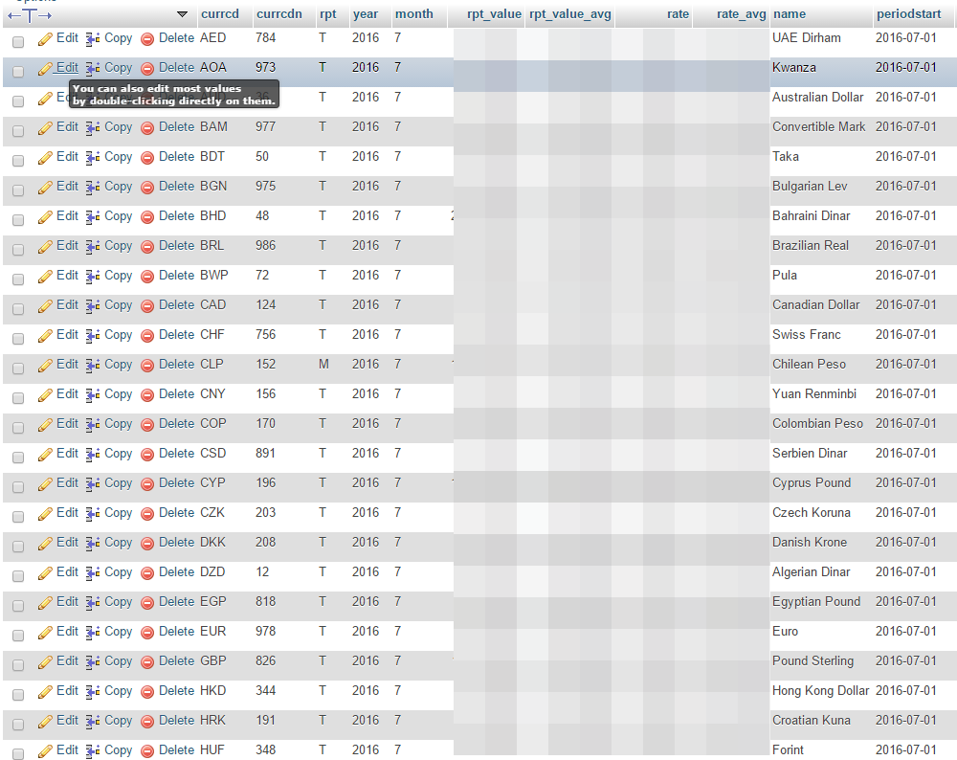The height and width of the screenshot is (760, 957).
Task: Sort by the periodstart column header
Action: coord(909,14)
